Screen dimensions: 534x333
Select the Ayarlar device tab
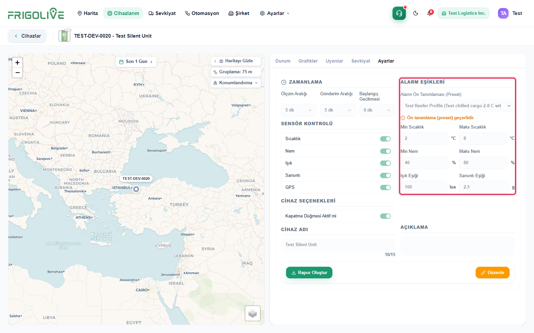[386, 61]
